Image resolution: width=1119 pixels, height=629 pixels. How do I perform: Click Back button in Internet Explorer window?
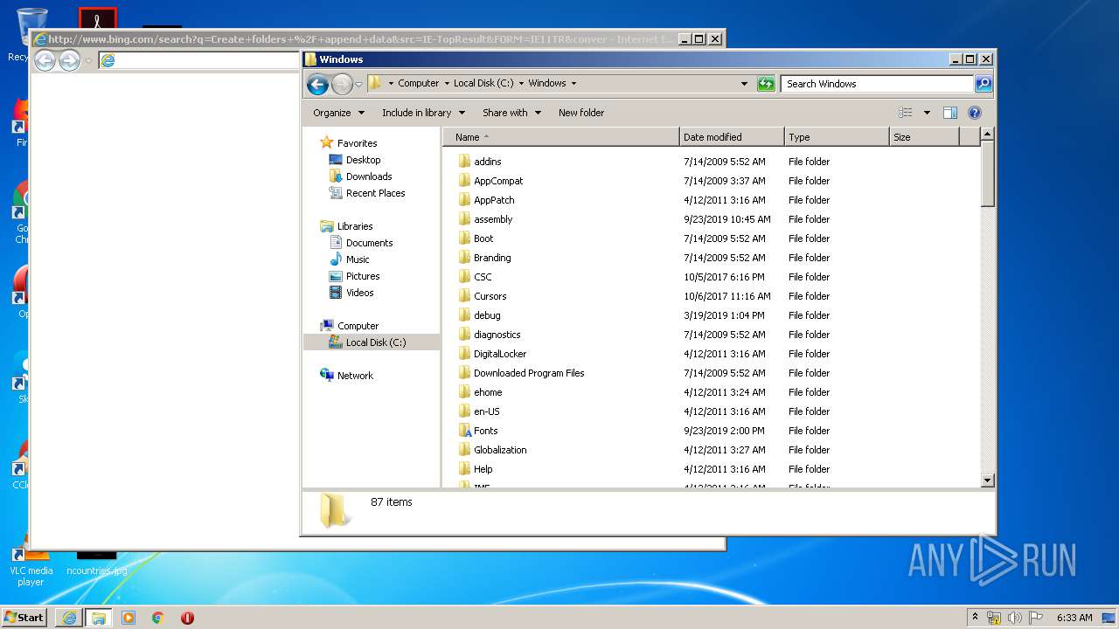point(45,60)
